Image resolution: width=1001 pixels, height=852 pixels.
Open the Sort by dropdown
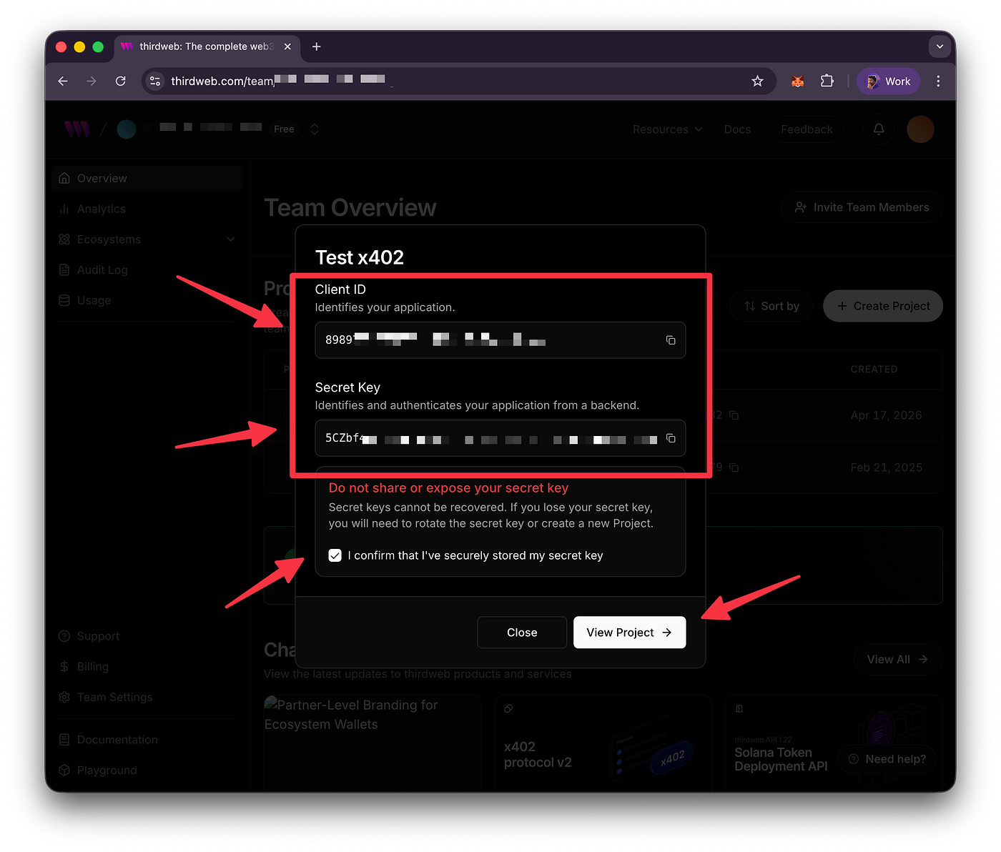771,306
